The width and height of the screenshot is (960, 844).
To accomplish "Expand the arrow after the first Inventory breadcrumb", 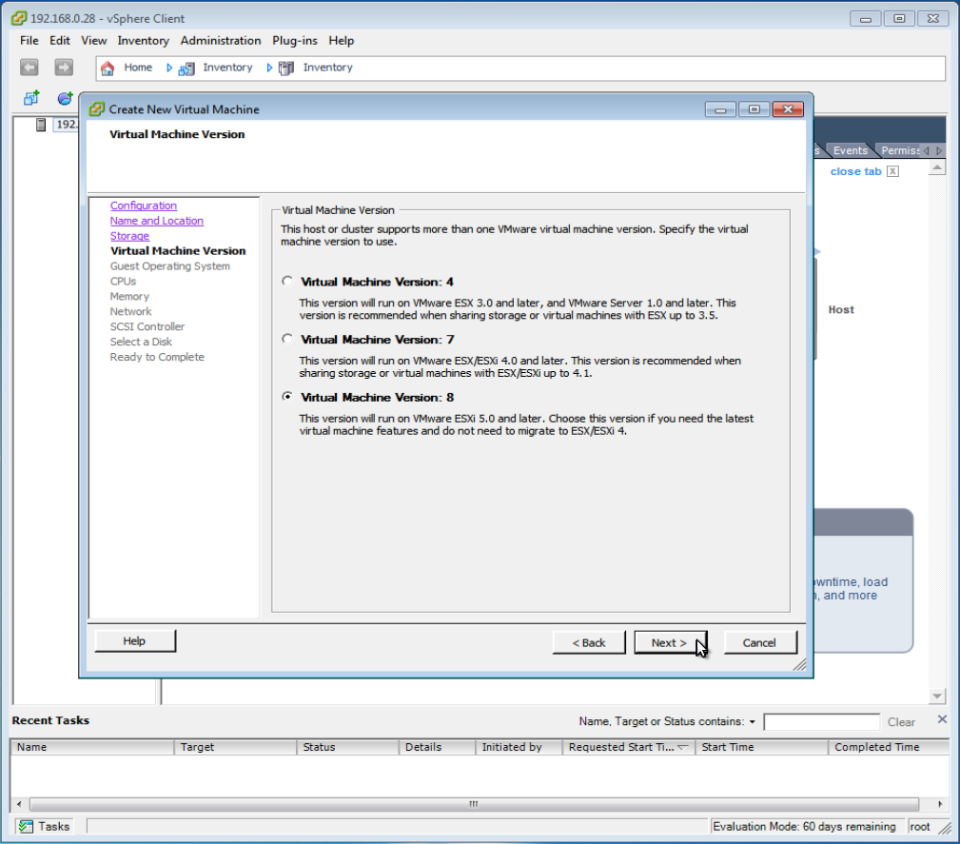I will [268, 68].
